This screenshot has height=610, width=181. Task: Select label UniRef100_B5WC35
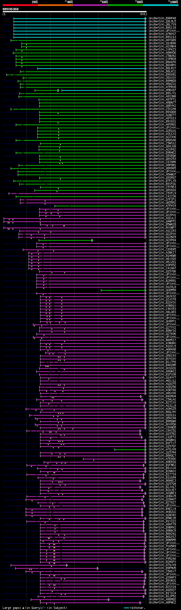coord(162,518)
